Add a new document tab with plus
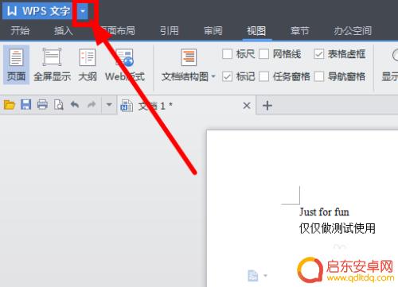The image size is (398, 287). coord(267,106)
